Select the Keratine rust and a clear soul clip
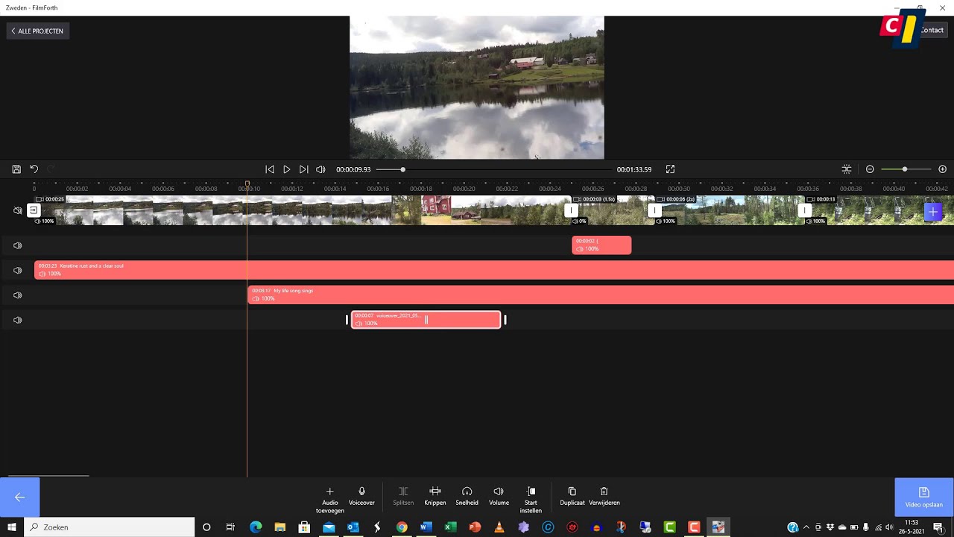The image size is (954, 537). pos(494,270)
